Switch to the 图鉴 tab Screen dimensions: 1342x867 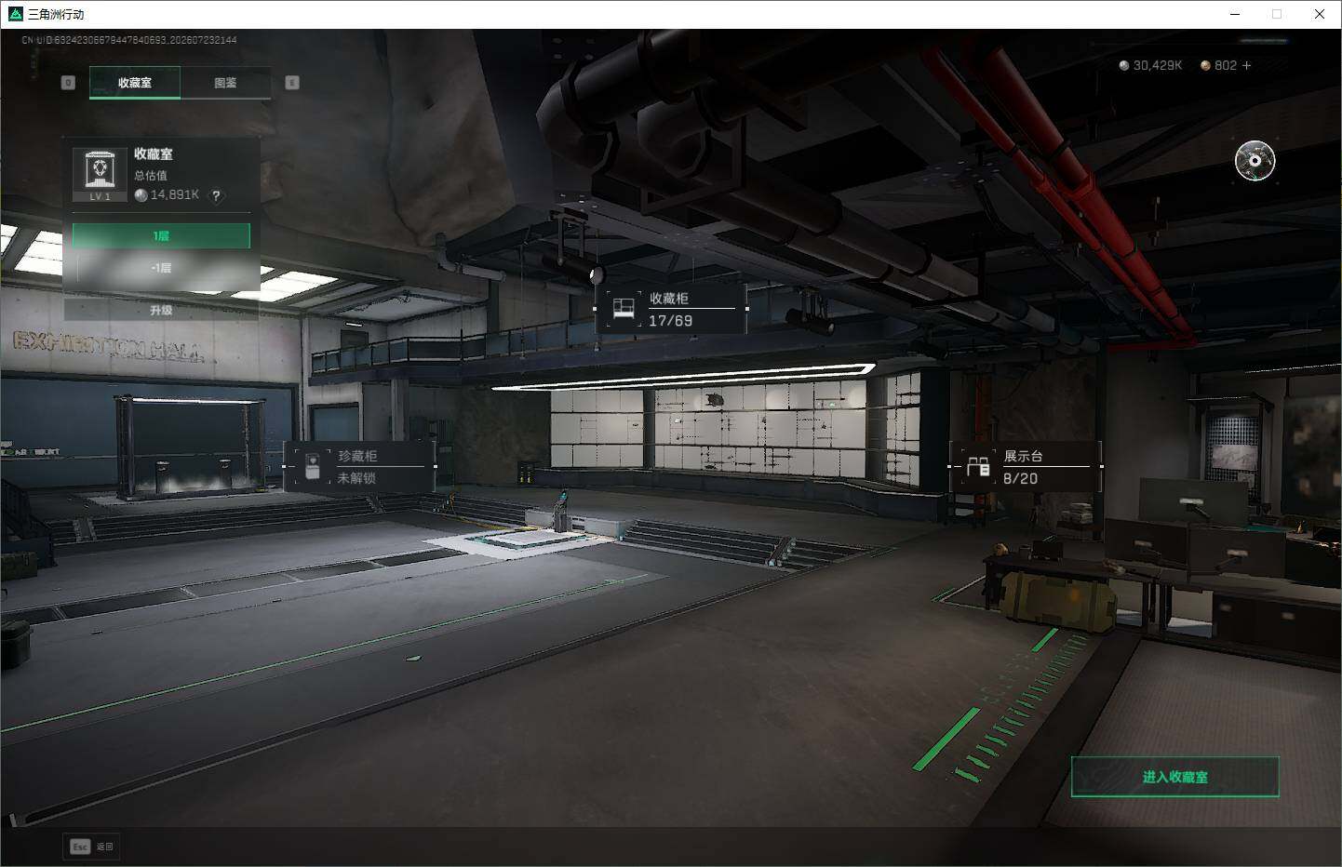click(x=225, y=83)
